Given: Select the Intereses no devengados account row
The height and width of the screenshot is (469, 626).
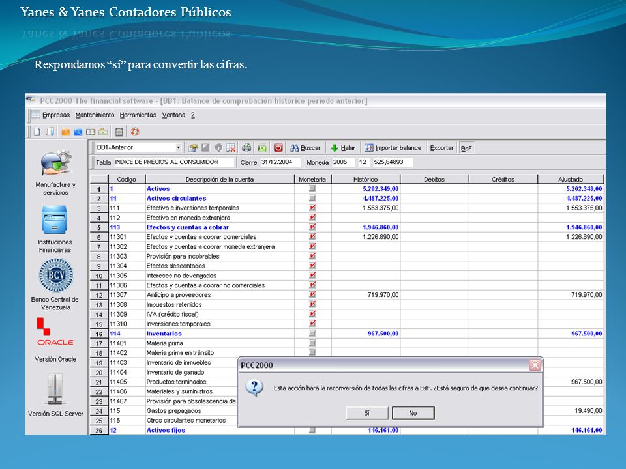Looking at the screenshot, I should point(347,276).
